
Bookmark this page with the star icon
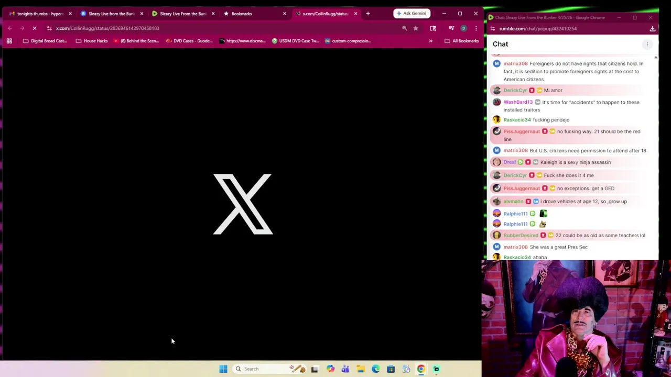416,28
